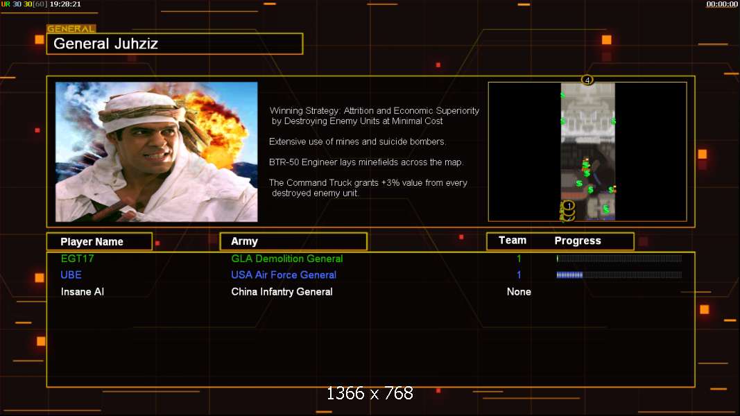
Task: Click the FPS counter reading 30 30[60]
Action: [x=30, y=4]
